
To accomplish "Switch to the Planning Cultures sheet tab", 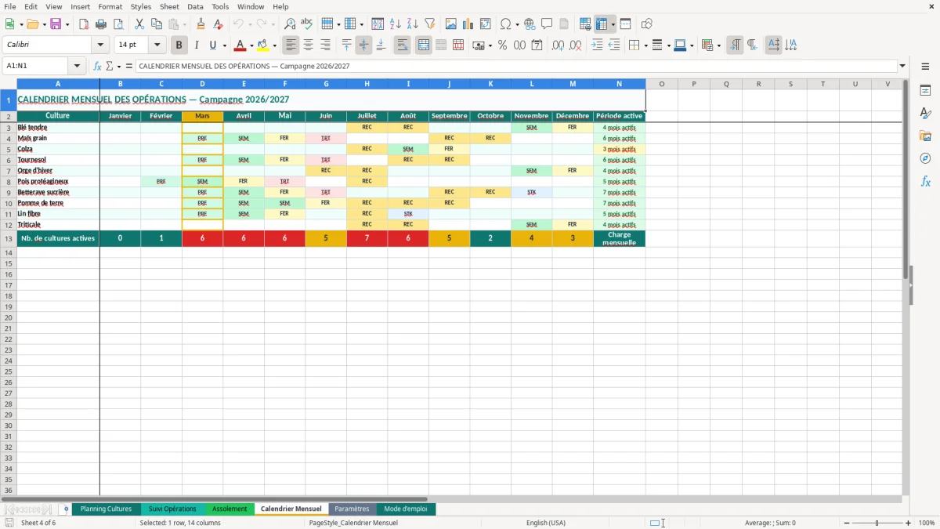I will point(107,509).
